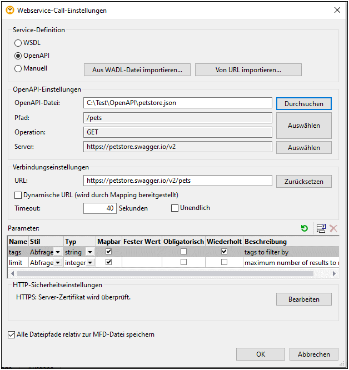The height and width of the screenshot is (370, 349).
Task: Click the Fester Wert column header
Action: point(142,242)
